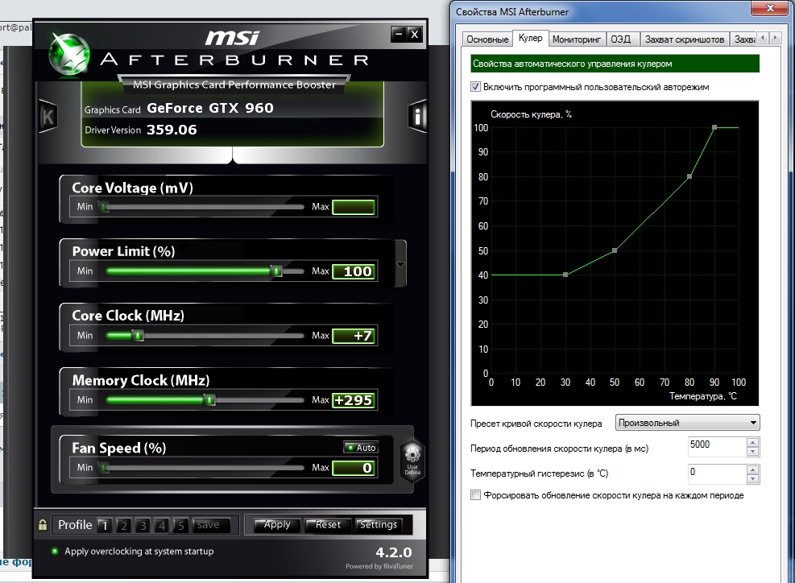Click the MSI Afterburner jet logo
795x583 pixels.
pyautogui.click(x=69, y=54)
